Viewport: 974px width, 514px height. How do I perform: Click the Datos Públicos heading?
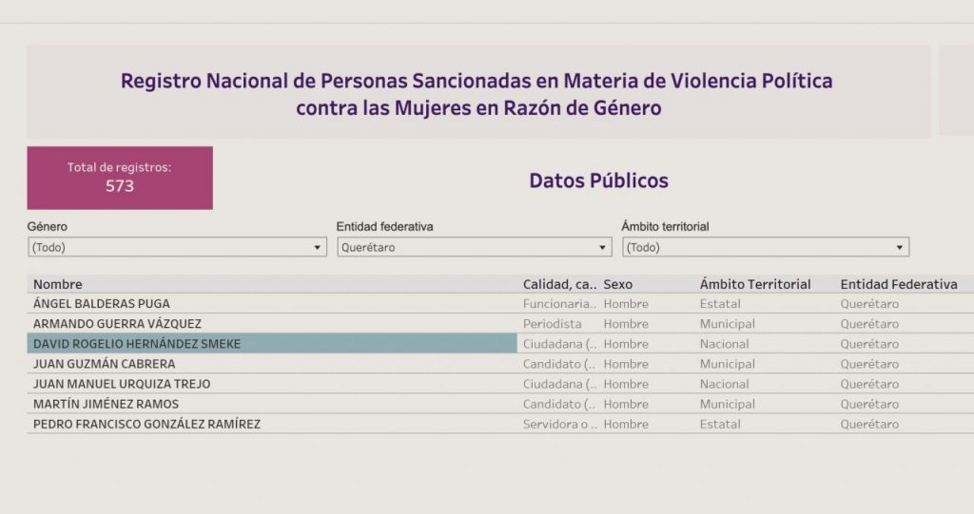598,181
